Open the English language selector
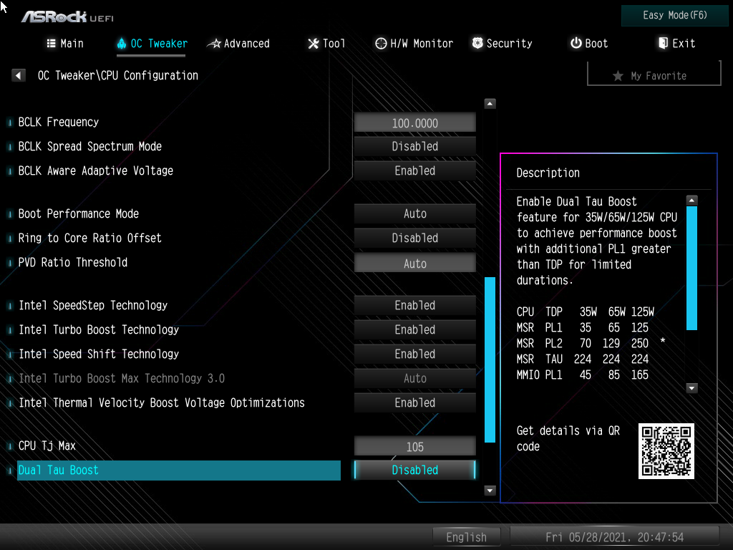The width and height of the screenshot is (733, 550). pyautogui.click(x=467, y=536)
